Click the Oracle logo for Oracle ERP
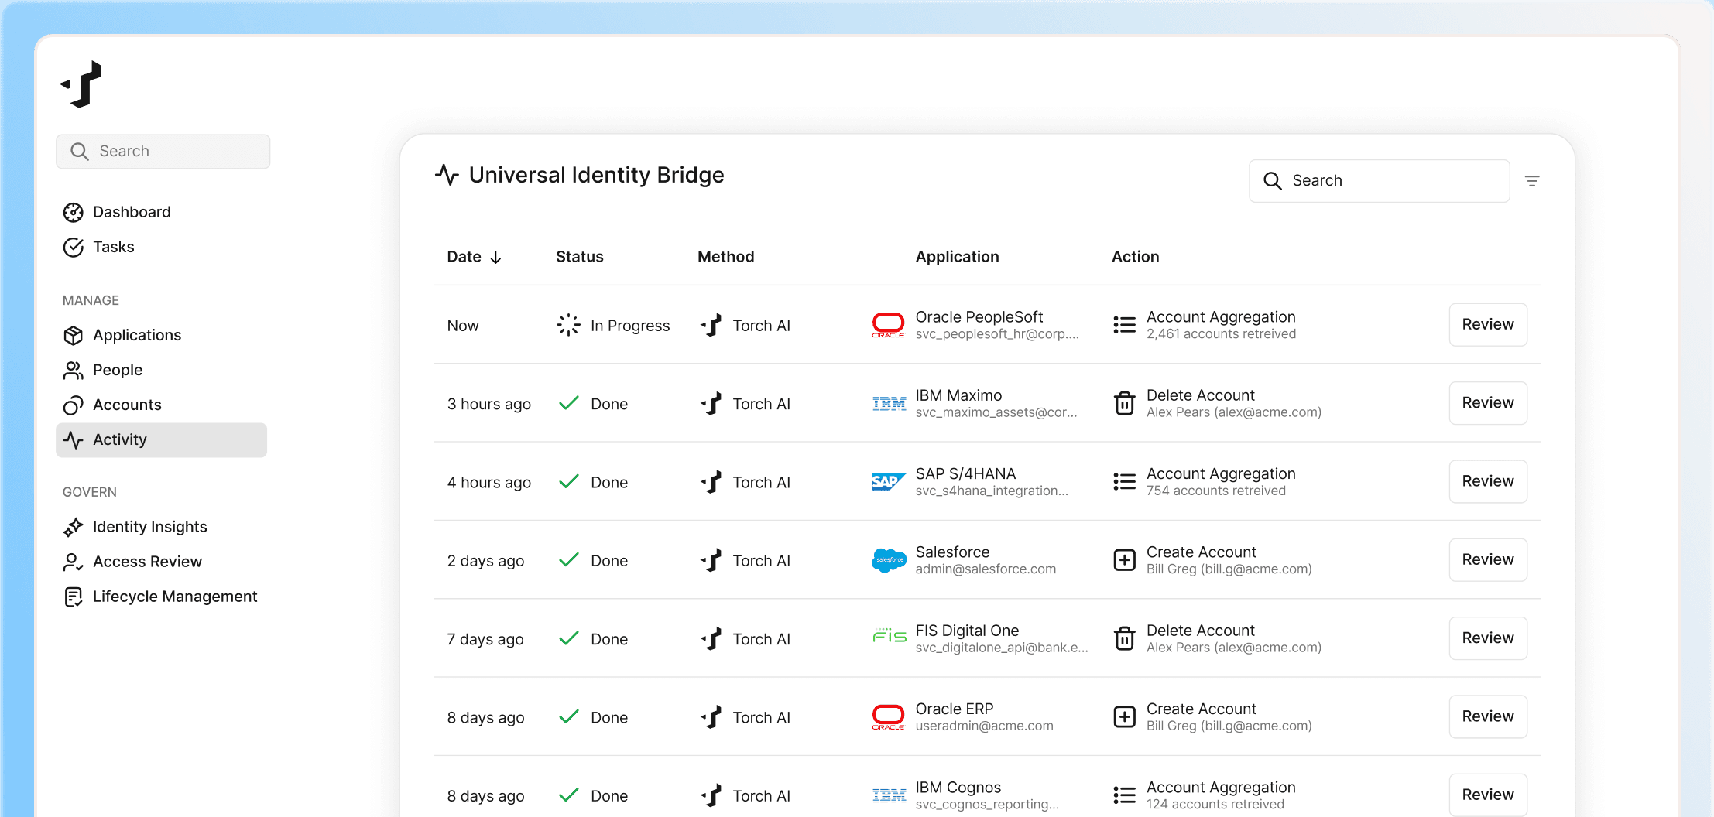Screen dimensions: 1714x817 (888, 717)
